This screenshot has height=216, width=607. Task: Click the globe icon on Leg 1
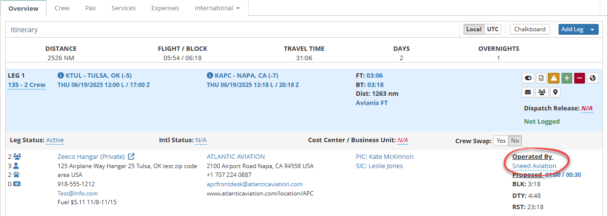point(592,78)
